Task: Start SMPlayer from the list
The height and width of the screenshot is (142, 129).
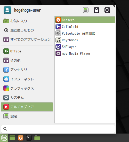Action: (x=85, y=47)
